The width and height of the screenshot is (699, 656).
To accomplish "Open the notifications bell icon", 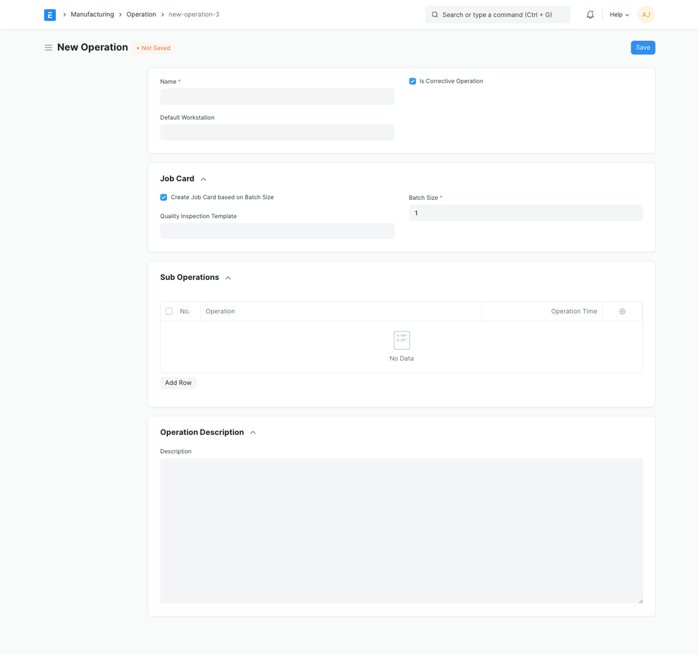I will [590, 15].
